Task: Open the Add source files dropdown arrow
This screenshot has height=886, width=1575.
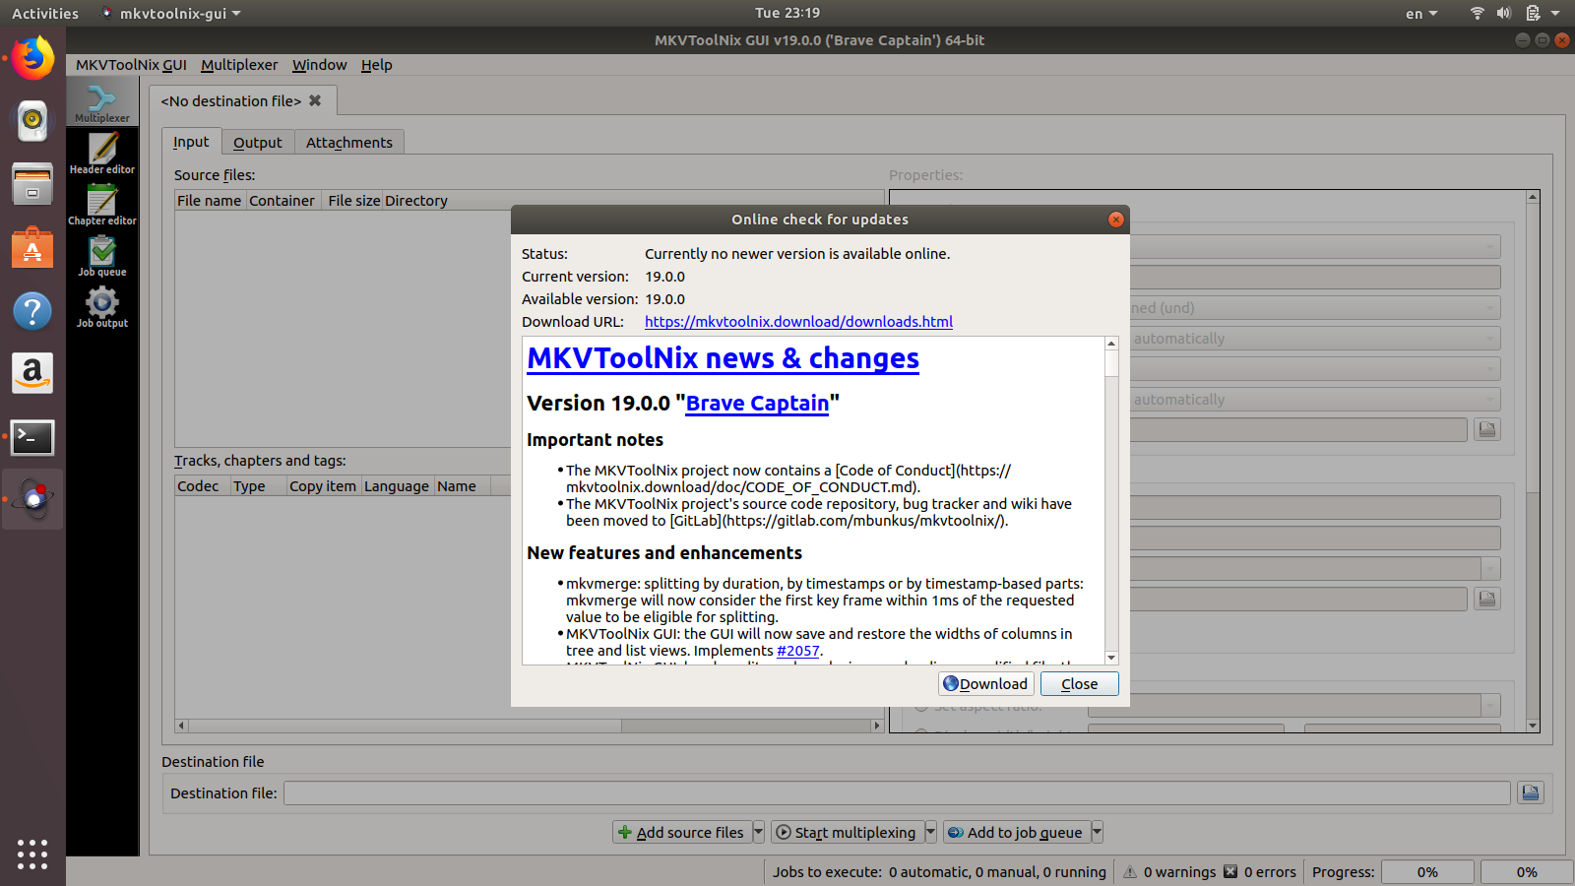Action: 757,832
